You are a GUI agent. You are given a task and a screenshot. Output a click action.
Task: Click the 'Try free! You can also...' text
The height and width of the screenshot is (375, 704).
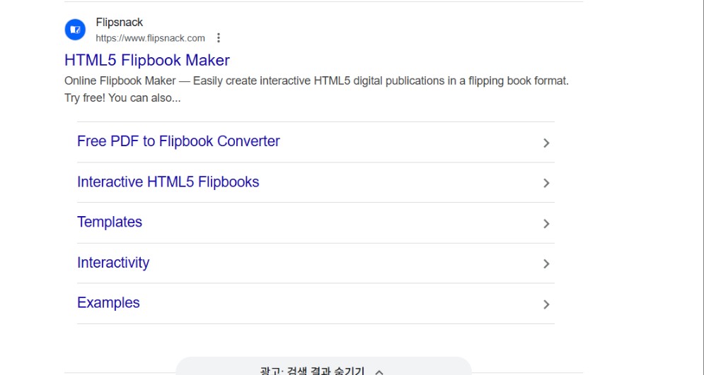pos(122,98)
